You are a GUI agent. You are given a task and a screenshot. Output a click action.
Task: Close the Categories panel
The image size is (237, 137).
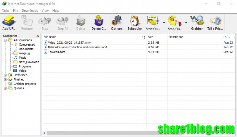coord(38,36)
